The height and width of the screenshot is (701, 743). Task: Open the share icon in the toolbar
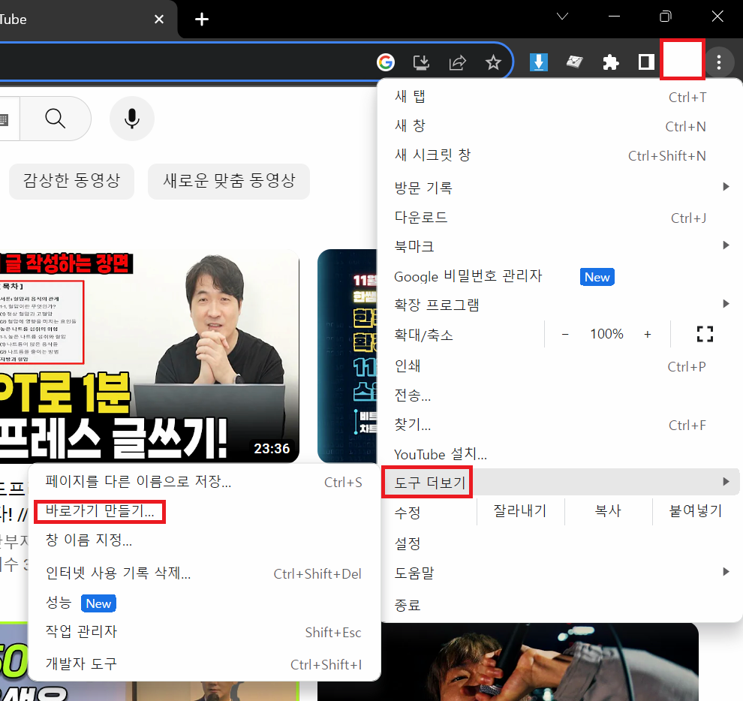tap(457, 63)
